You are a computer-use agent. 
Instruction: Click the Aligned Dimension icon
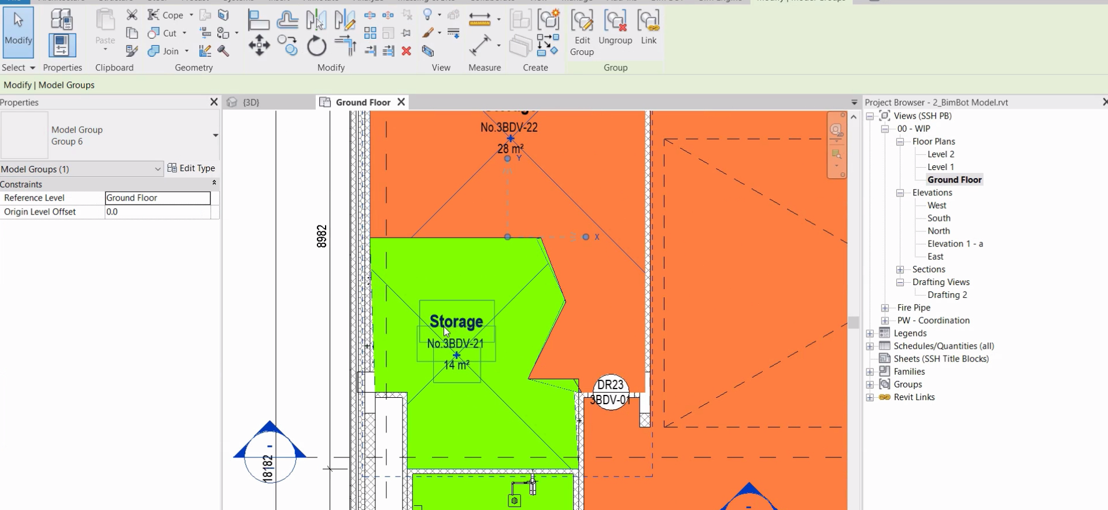click(x=480, y=46)
